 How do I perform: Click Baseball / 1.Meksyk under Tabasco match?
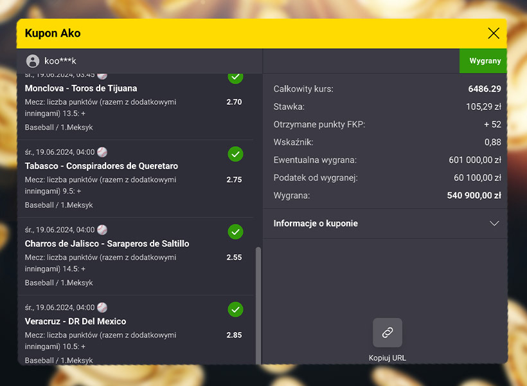click(59, 205)
